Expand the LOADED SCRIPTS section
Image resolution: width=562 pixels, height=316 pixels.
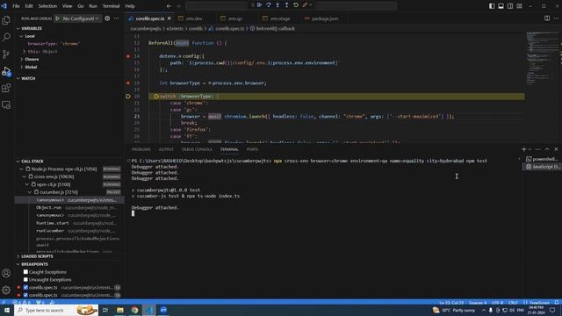(37, 256)
